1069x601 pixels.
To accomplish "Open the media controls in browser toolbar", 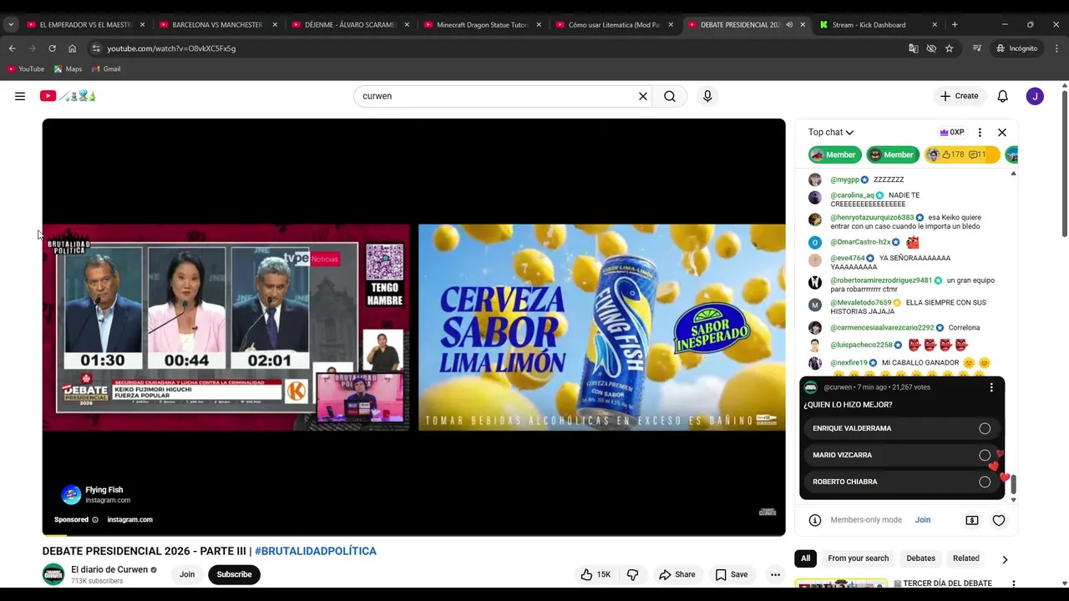I will click(977, 48).
